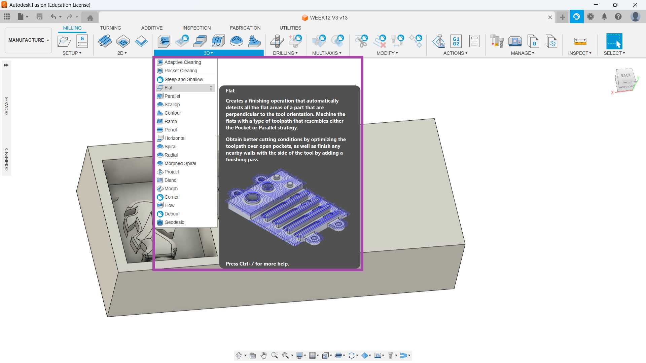Select Adaptive Clearing in 3D menu
Screen dimensions: 646x363
182,62
